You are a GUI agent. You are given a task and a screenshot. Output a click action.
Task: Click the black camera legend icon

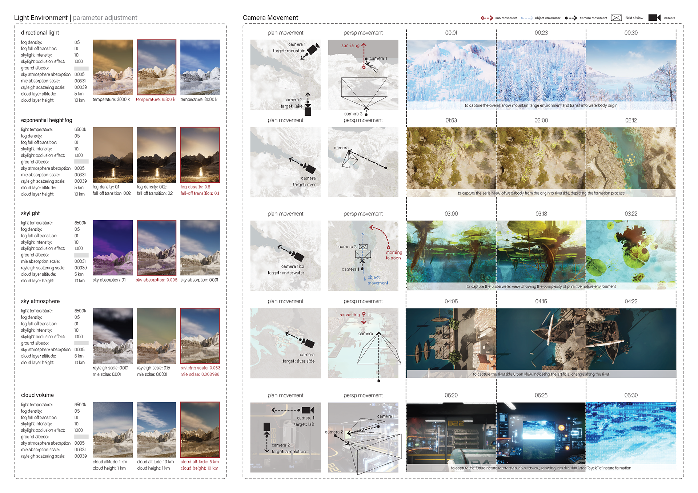[x=654, y=18]
